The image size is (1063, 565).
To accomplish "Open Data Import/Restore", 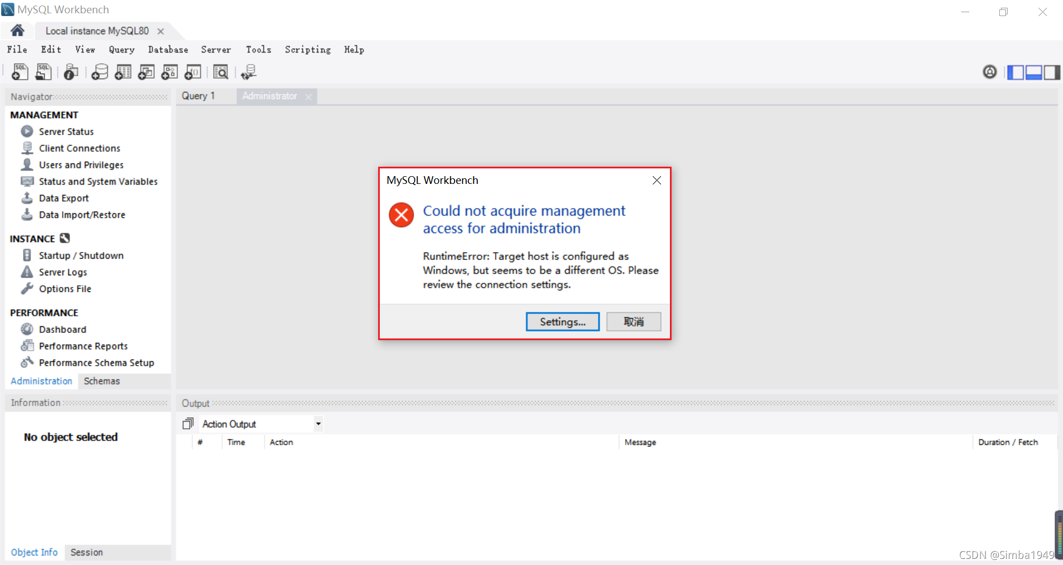I will pyautogui.click(x=82, y=214).
